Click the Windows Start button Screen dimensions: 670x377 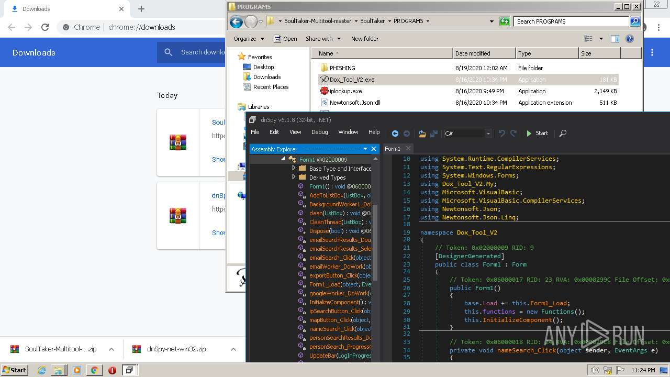[14, 370]
